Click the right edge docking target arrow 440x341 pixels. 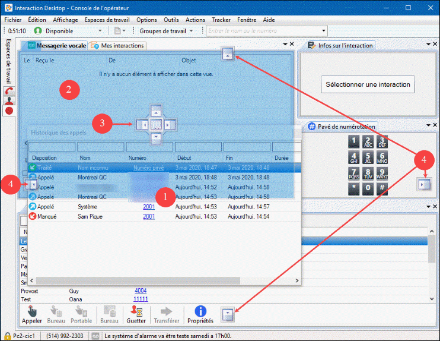pyautogui.click(x=425, y=184)
